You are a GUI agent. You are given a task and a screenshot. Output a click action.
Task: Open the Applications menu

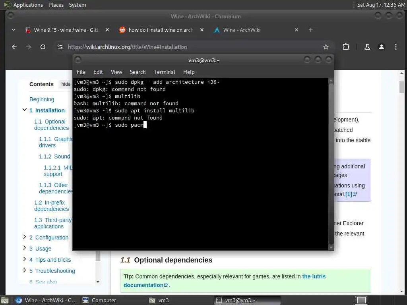pyautogui.click(x=28, y=5)
